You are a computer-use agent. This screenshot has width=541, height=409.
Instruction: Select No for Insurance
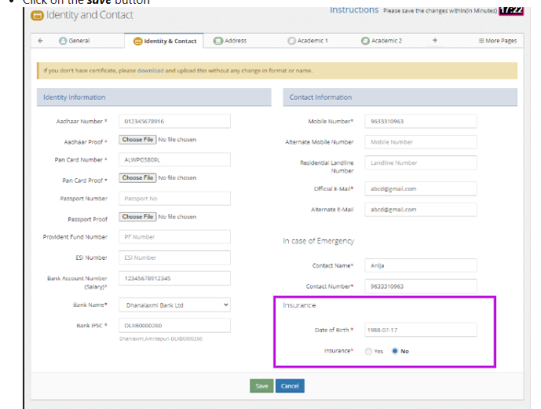pyautogui.click(x=395, y=351)
